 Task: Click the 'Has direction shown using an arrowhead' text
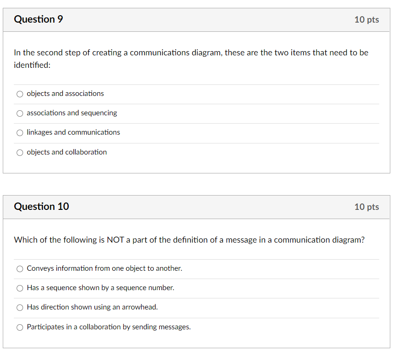(92, 307)
